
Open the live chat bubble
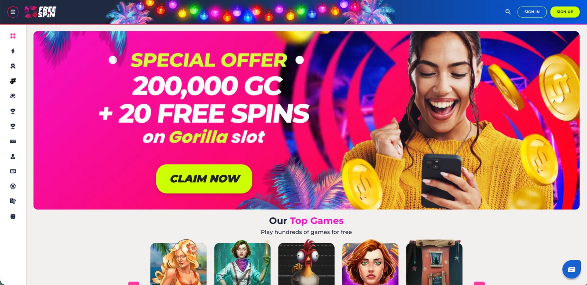pyautogui.click(x=572, y=270)
